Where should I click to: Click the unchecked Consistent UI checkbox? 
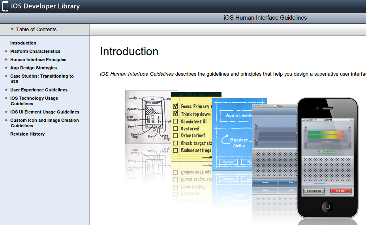click(x=176, y=121)
